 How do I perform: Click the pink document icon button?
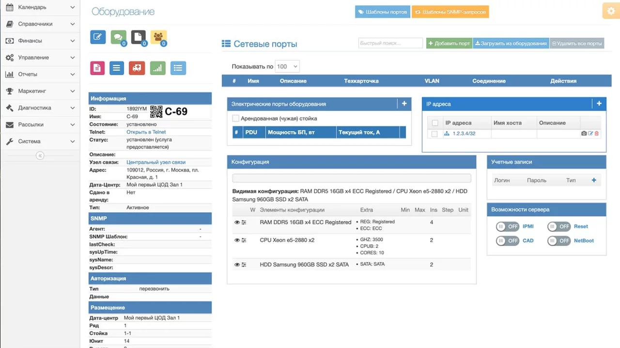click(x=97, y=68)
